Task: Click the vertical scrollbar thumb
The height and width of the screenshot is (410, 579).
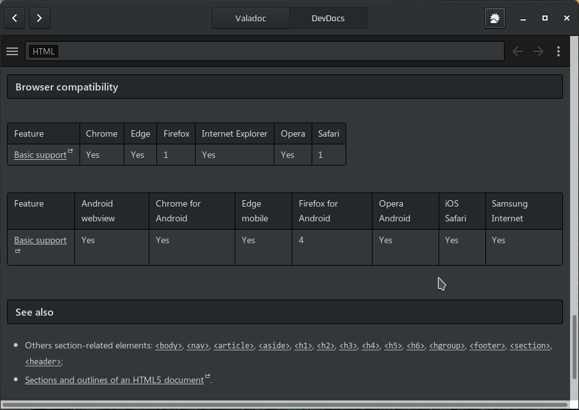Action: (575, 347)
